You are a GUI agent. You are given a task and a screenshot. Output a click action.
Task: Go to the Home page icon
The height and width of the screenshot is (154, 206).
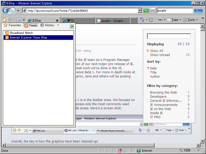(142, 20)
